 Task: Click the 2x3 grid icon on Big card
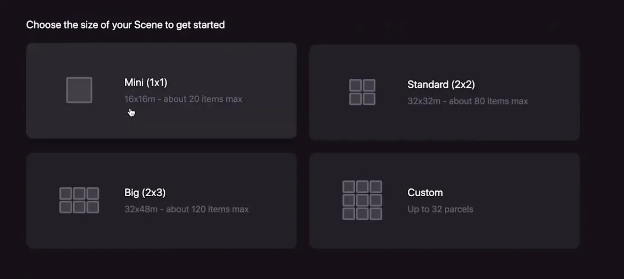click(x=79, y=200)
